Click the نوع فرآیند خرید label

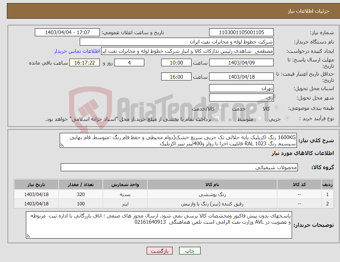(x=317, y=118)
